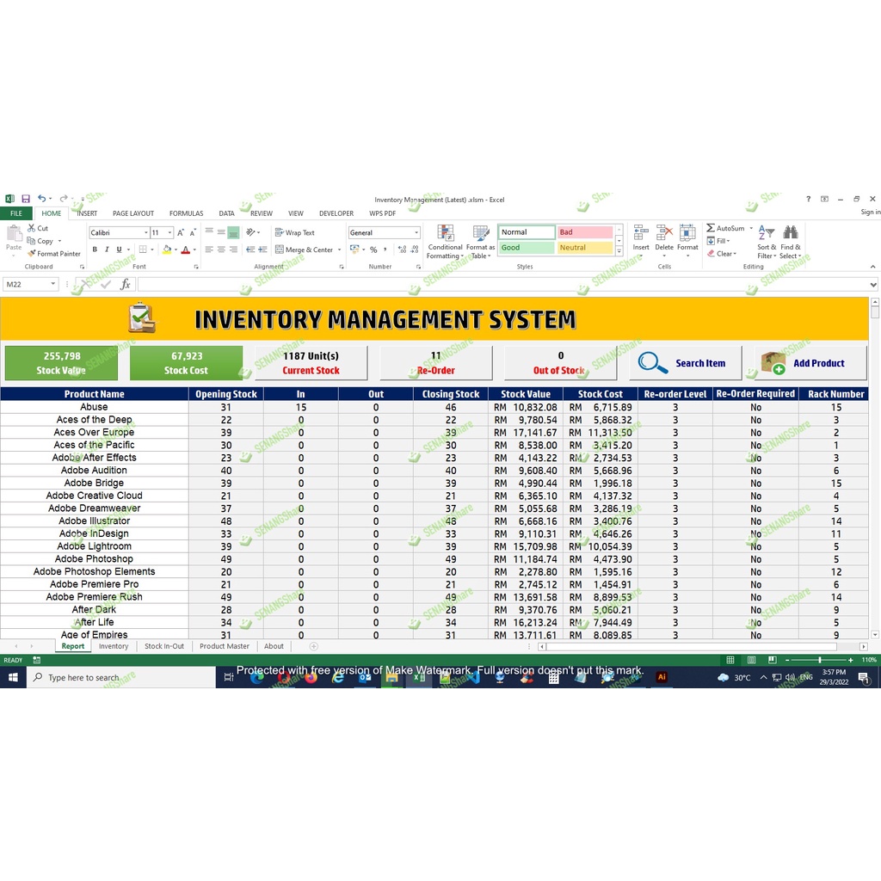
Task: Click the AutoSum sigma icon
Action: 711,228
